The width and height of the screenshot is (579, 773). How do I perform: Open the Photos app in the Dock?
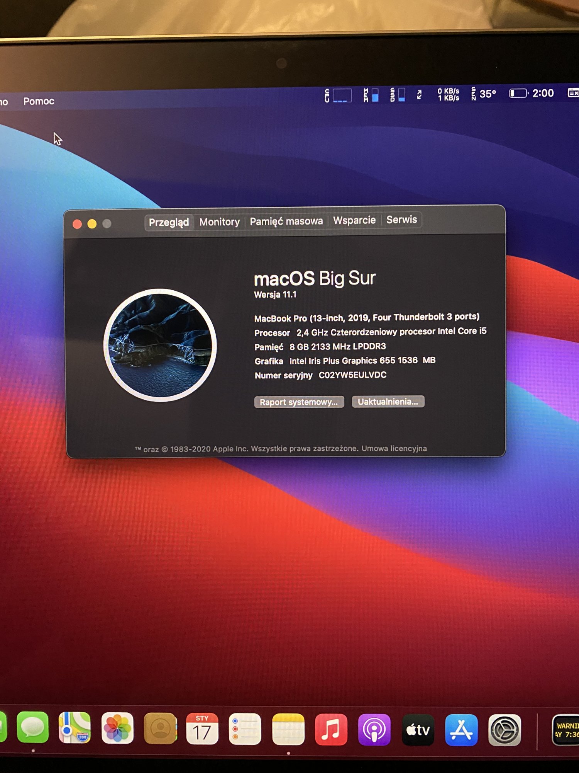tap(117, 728)
